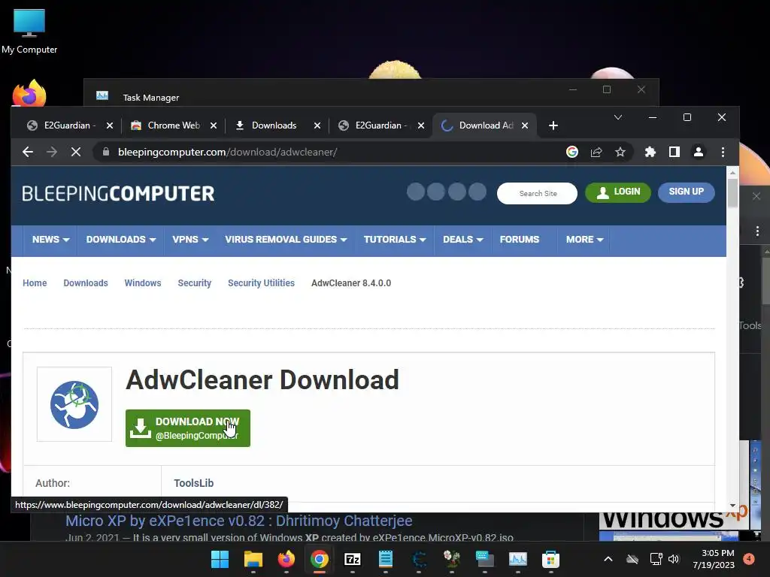Click the SIGN UP button
This screenshot has height=577, width=770.
point(686,192)
